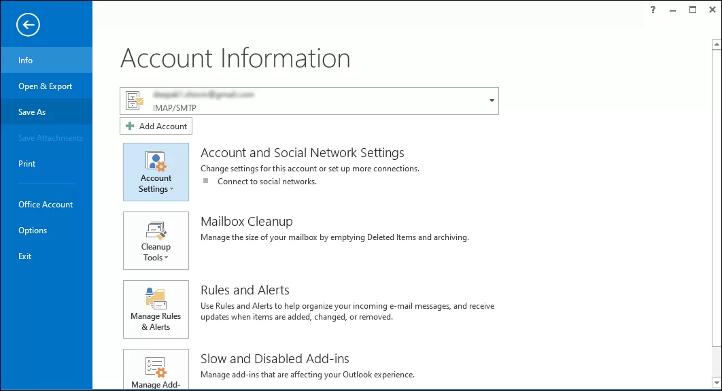Minimize the Outlook window
Viewport: 722px width, 391px height.
(673, 10)
